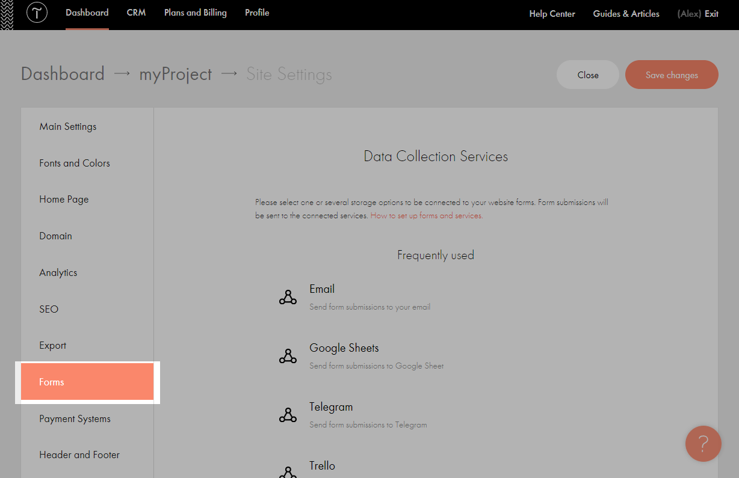Open the 'How to set up forms' link
Screen dimensions: 739x478
coord(426,216)
